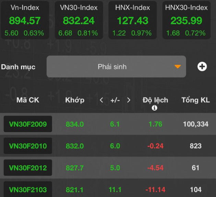Click the change value 5.0
The height and width of the screenshot is (197, 216).
click(115, 168)
